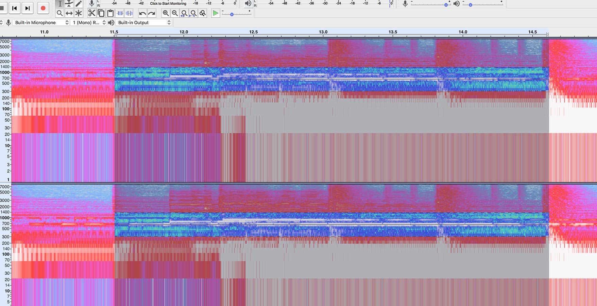Paste with the clipboard icon

pos(110,13)
